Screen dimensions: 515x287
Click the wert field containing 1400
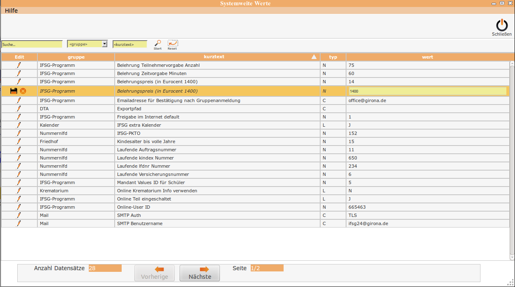(427, 91)
